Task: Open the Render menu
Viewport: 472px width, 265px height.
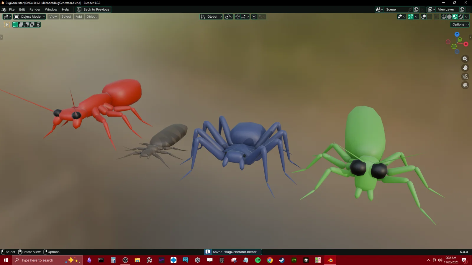Action: [x=35, y=9]
